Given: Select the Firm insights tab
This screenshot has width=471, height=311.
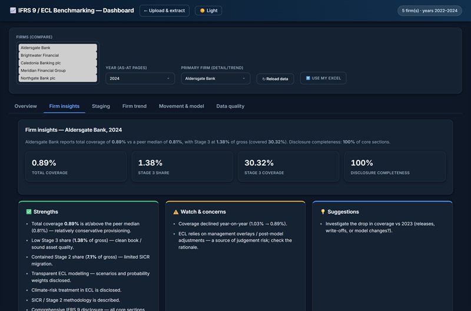Looking at the screenshot, I should (64, 106).
